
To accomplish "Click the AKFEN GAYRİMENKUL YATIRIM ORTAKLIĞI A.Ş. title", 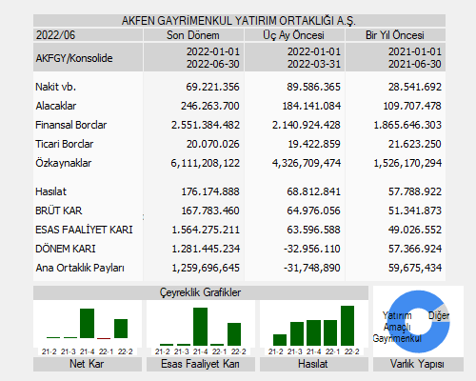I will (239, 21).
